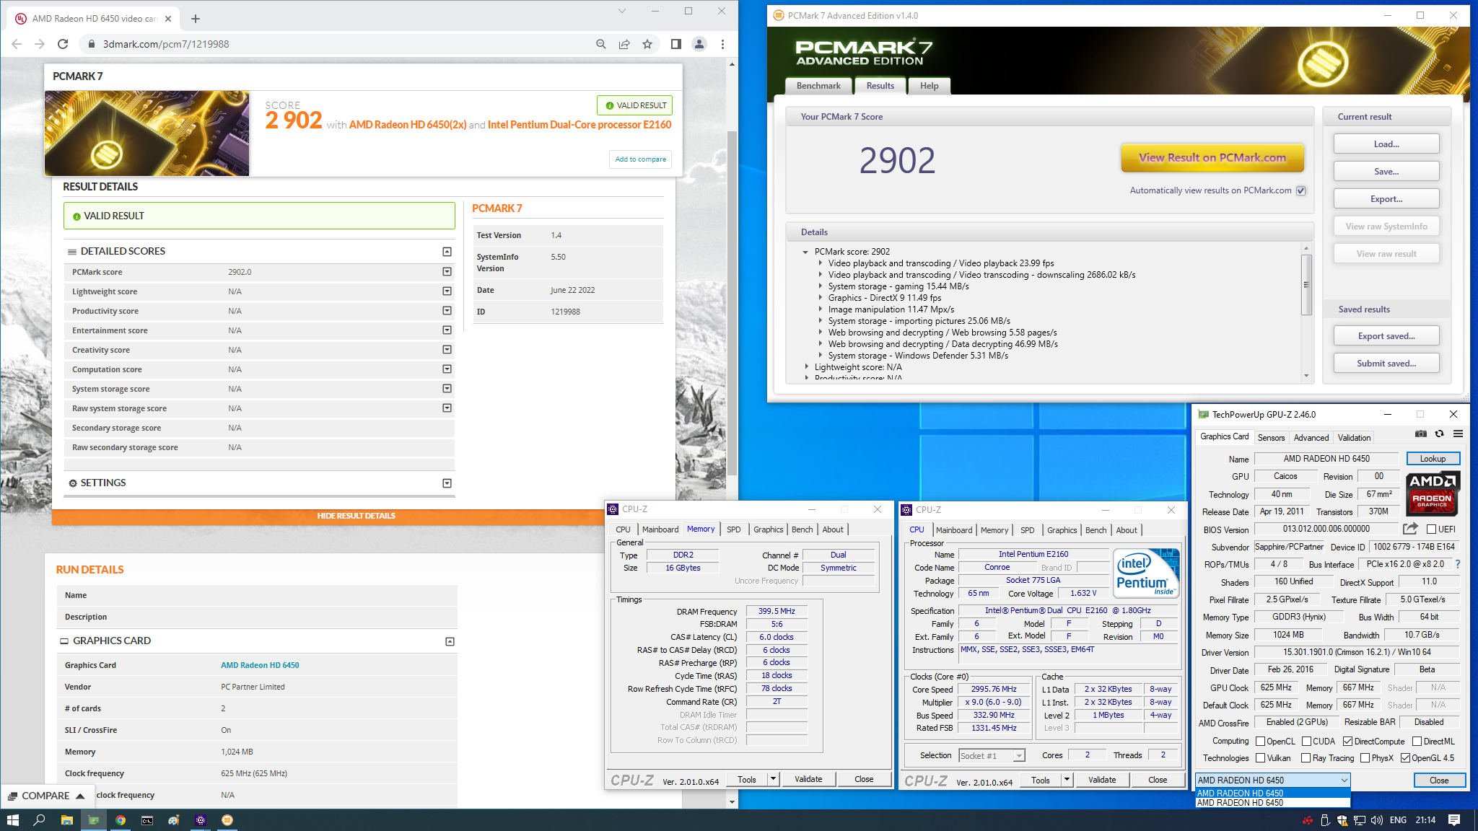Open a new Chrome tab with the plus icon

point(196,19)
